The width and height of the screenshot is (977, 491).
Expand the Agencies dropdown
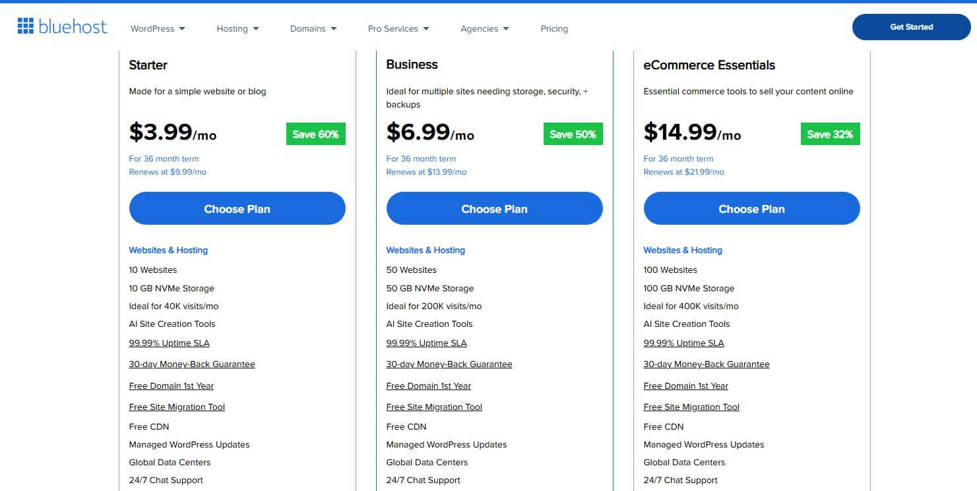pyautogui.click(x=485, y=29)
